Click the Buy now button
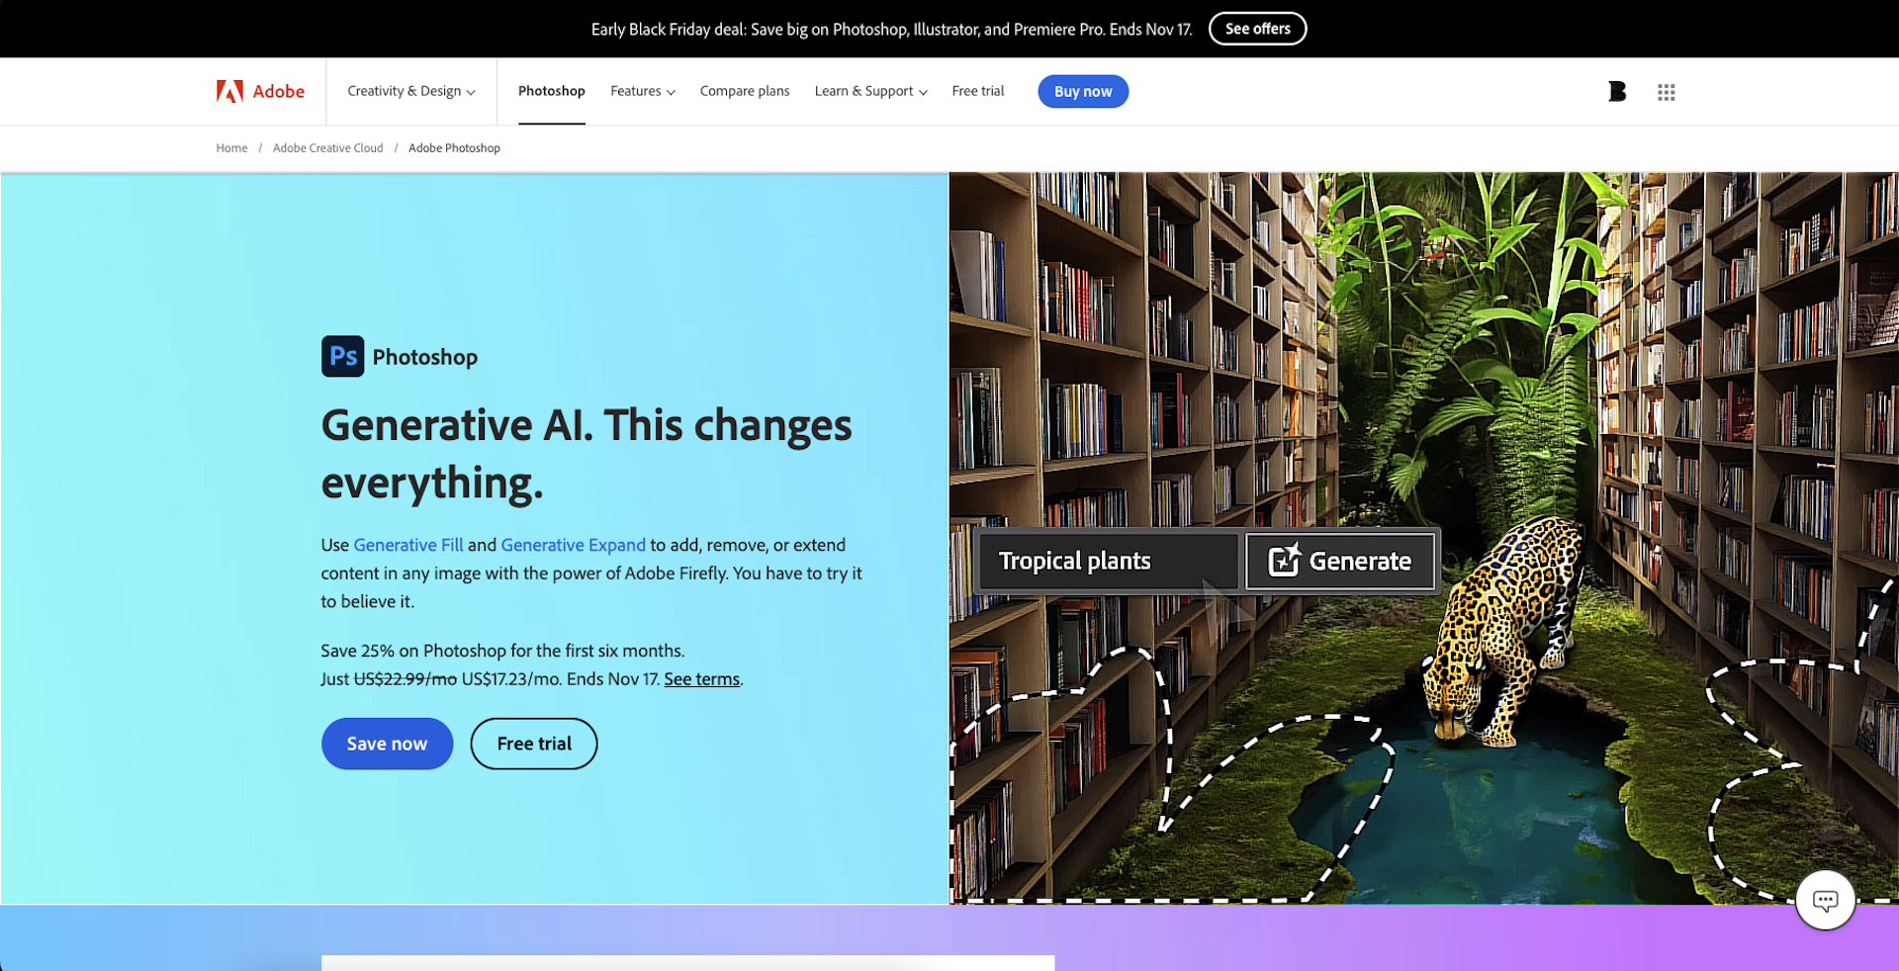The height and width of the screenshot is (971, 1899). 1083,91
